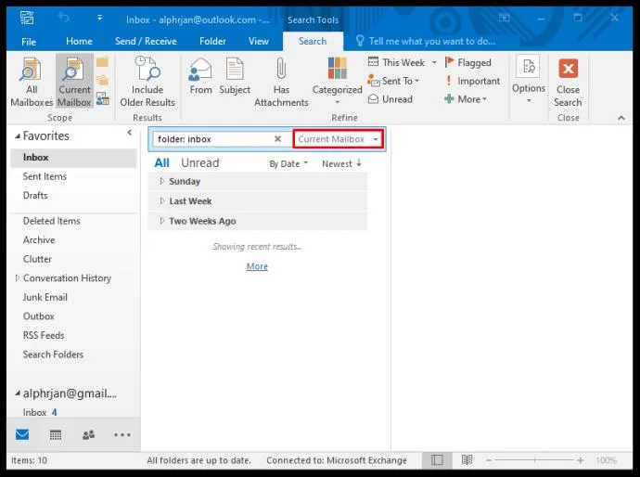Switch to Folder tab

pos(212,41)
